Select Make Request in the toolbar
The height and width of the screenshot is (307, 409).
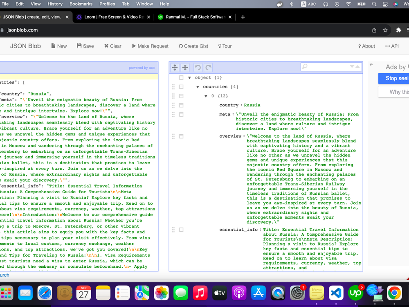[x=150, y=46]
